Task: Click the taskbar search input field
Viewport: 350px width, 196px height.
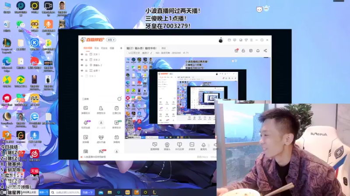Action: coord(65,192)
